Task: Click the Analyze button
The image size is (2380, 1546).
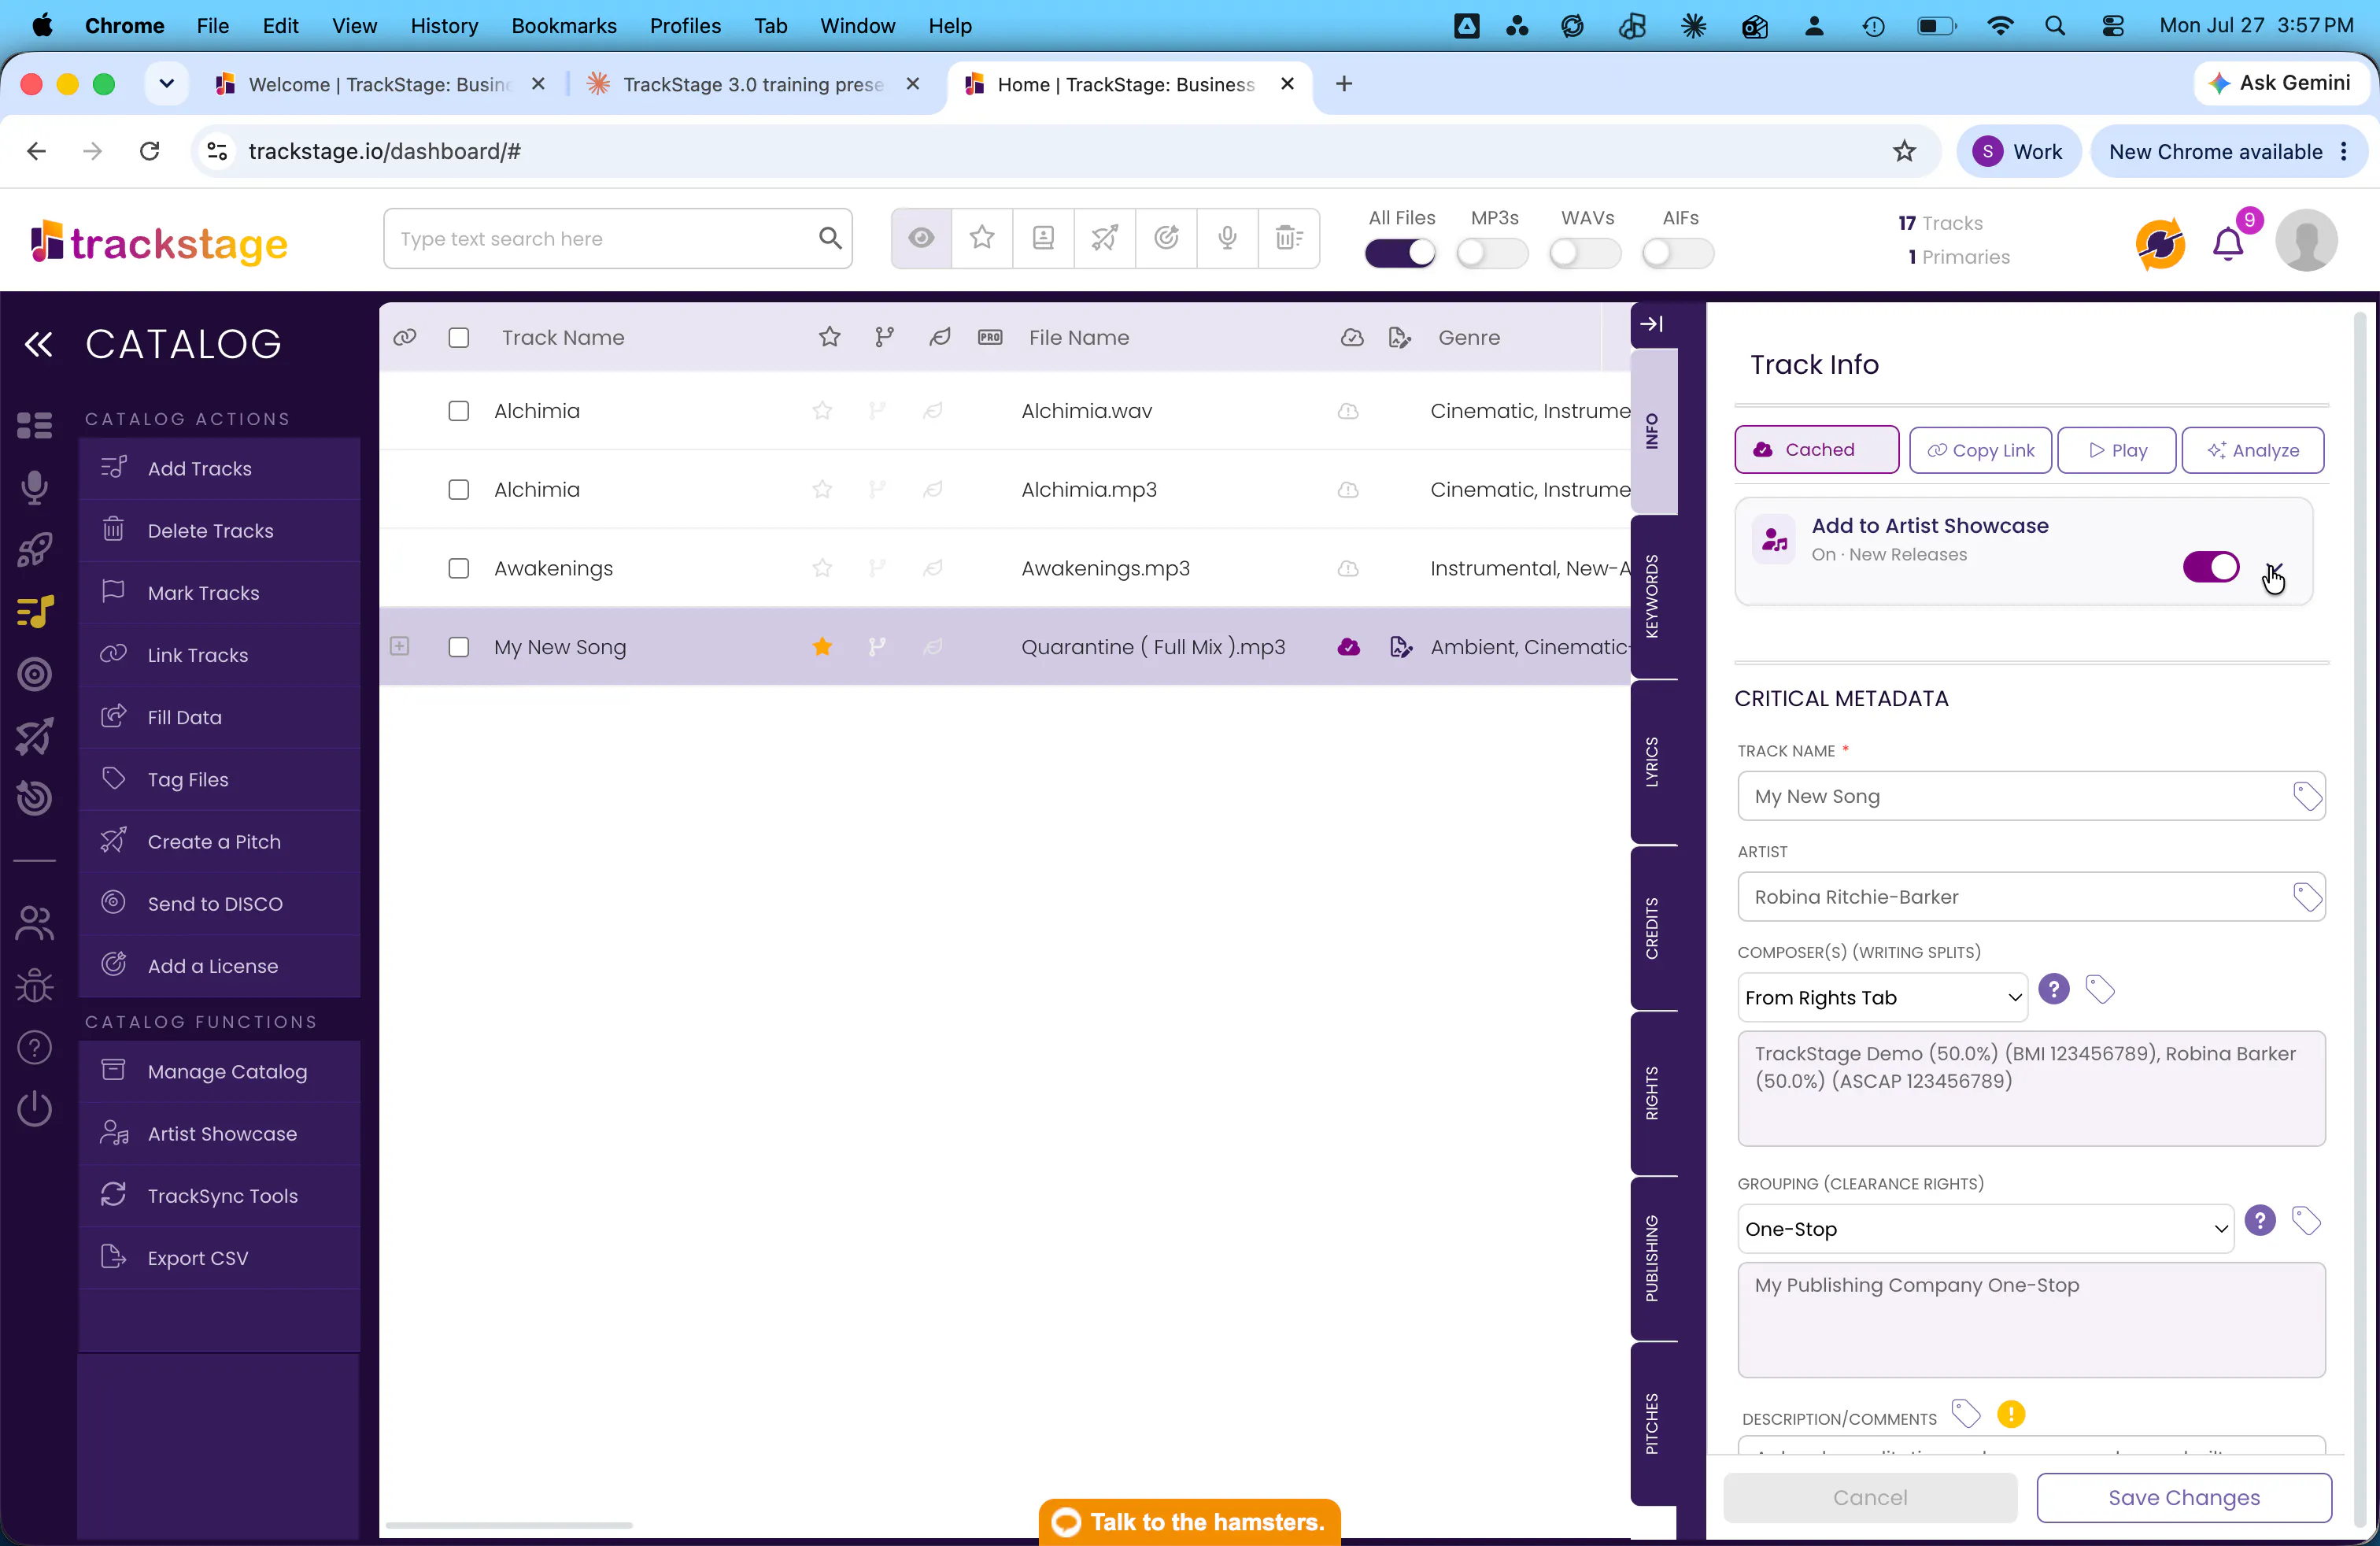Action: (2252, 450)
